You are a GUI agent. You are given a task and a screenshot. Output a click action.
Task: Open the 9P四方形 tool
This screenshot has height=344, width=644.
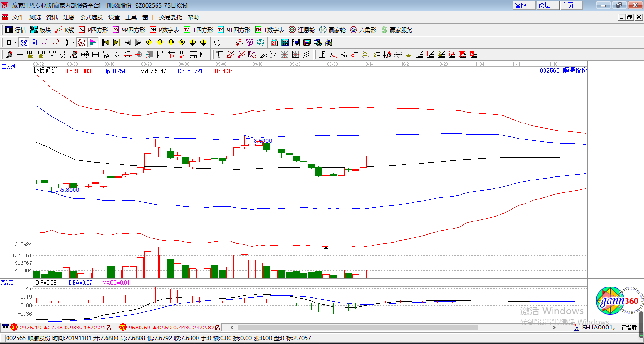click(x=129, y=30)
